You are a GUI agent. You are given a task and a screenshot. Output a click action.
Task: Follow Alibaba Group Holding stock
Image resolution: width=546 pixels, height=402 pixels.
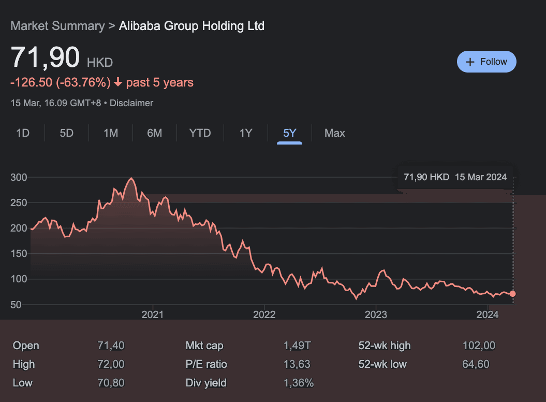[x=486, y=62]
